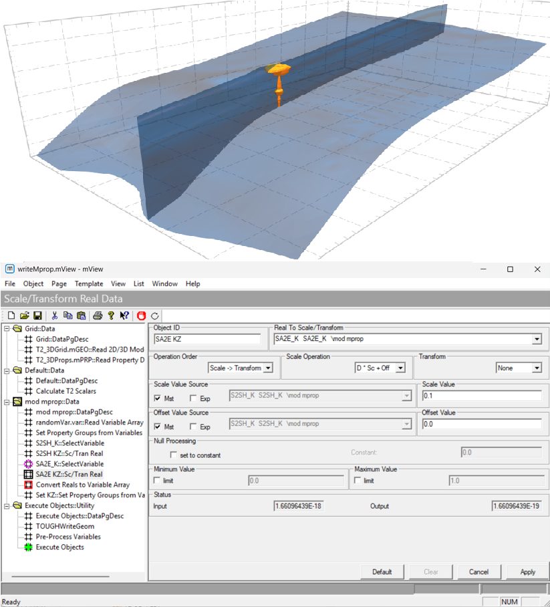Open the Object menu
Image resolution: width=550 pixels, height=607 pixels.
click(x=33, y=283)
